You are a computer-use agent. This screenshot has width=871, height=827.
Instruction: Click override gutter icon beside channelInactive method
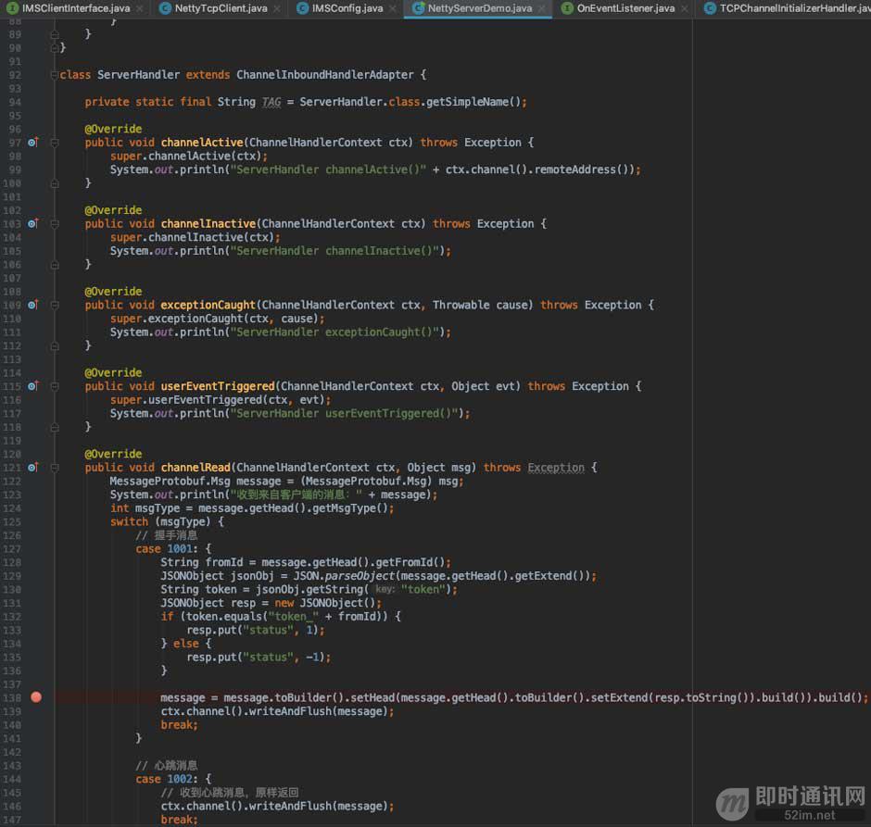(33, 224)
